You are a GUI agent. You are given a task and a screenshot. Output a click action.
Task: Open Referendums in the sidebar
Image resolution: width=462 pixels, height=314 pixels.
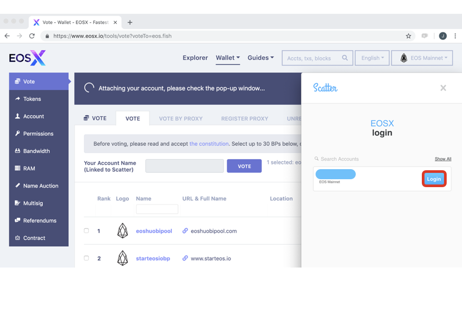[x=39, y=220]
